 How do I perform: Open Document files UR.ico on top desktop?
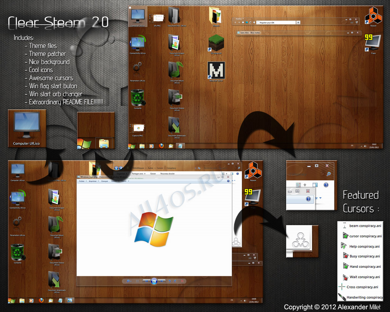pos(177,16)
